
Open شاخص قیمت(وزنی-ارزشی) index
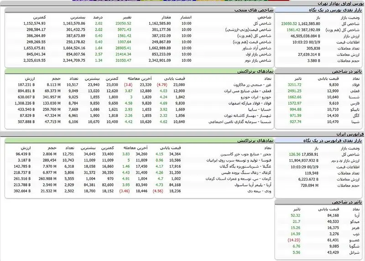248,30
